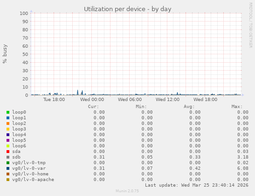Select the vg0/lv-0-var legend label
The height and width of the screenshot is (196, 255).
[x=29, y=168]
